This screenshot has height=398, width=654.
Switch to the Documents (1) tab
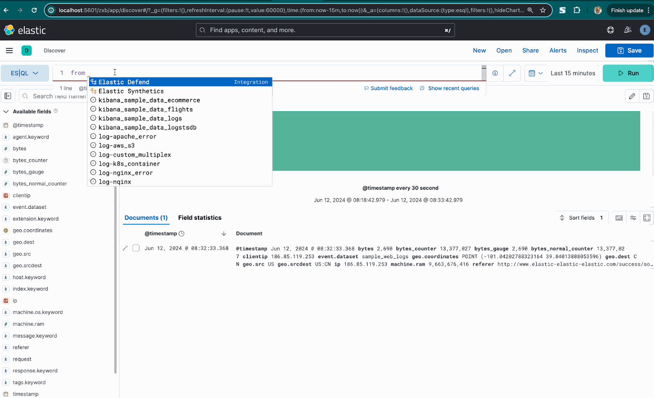[146, 218]
